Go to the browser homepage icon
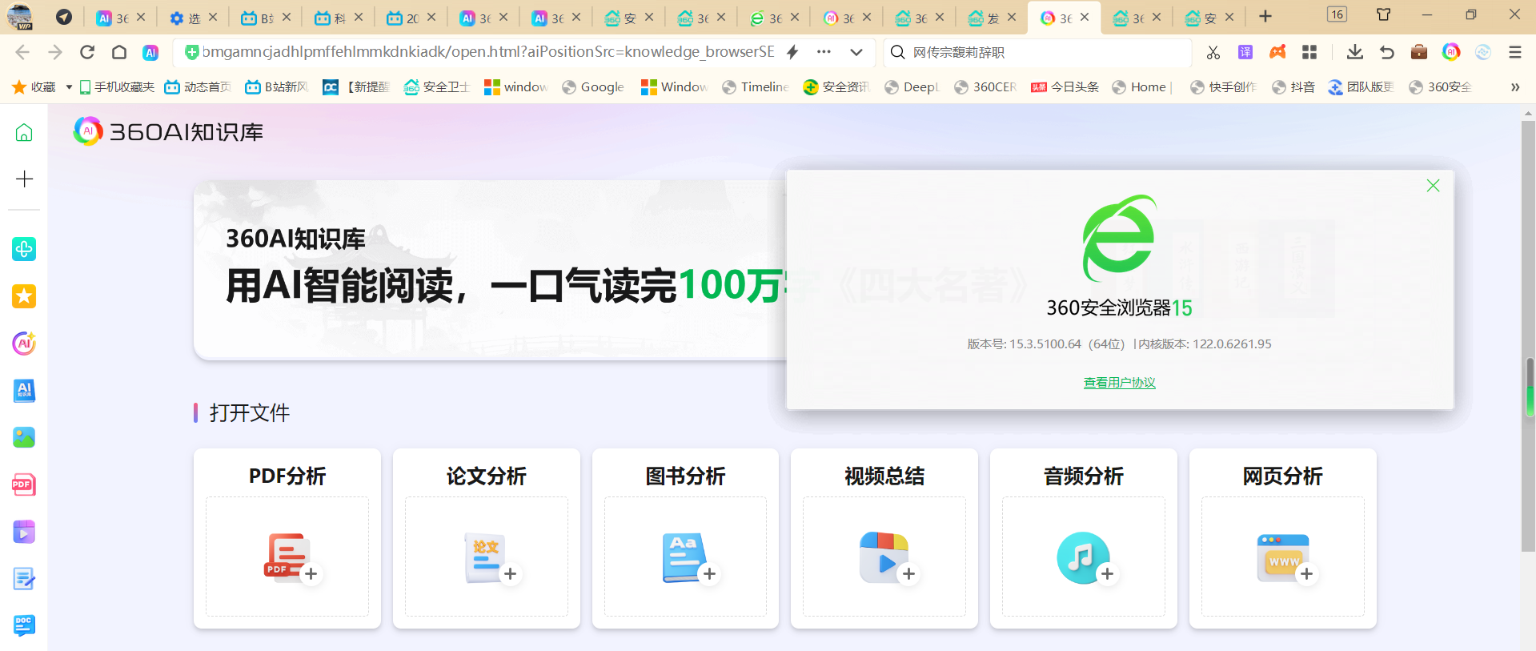1536x651 pixels. click(119, 52)
